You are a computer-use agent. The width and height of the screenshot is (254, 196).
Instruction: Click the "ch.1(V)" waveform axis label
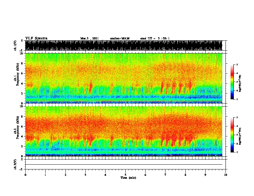click(x=15, y=45)
